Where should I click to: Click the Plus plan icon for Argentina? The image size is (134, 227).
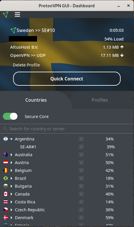[x=81, y=139]
